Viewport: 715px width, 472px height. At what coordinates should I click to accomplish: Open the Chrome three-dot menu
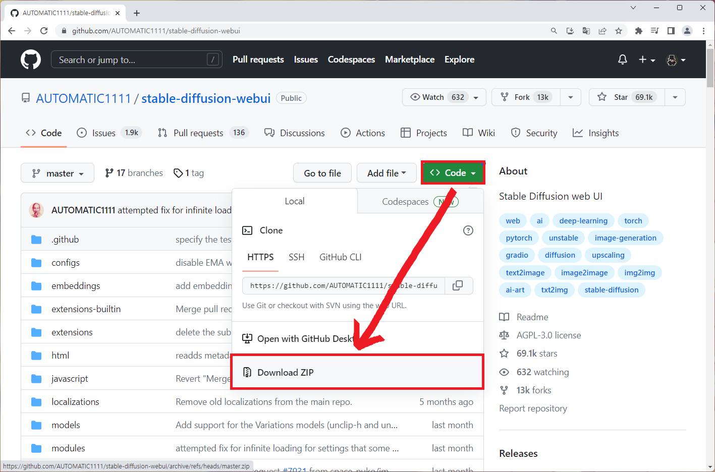coord(703,31)
